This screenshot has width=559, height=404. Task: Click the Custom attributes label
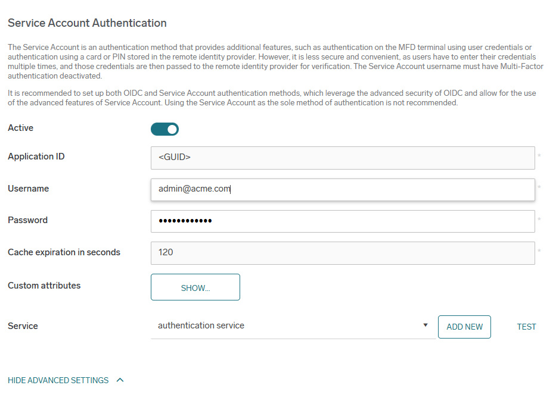coord(44,286)
